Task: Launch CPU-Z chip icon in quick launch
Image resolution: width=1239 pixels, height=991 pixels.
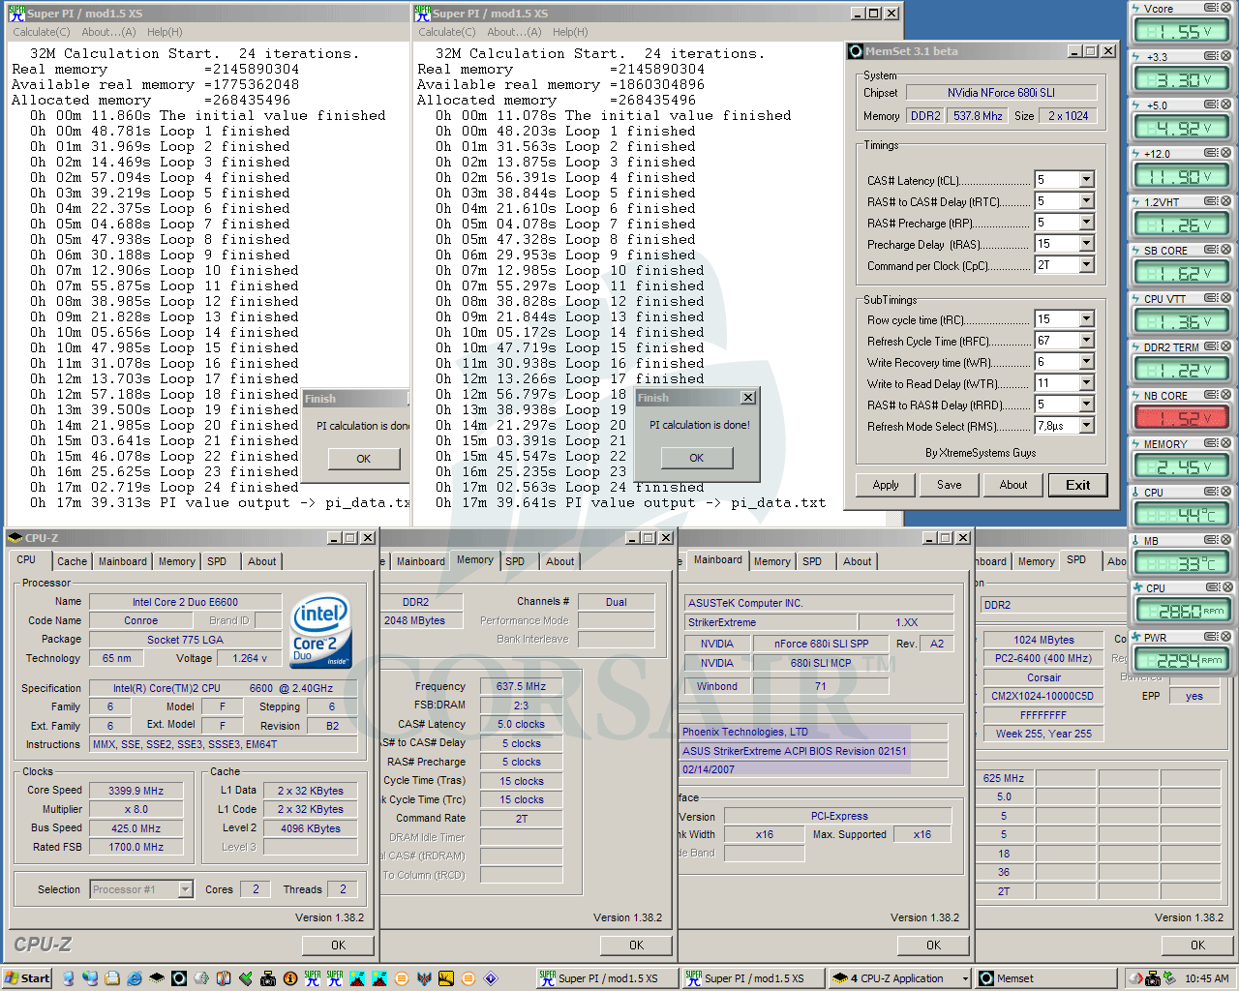Action: point(157,978)
